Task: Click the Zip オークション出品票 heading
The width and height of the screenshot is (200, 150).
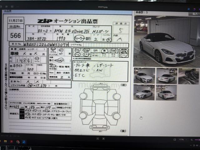Action: (x=67, y=21)
